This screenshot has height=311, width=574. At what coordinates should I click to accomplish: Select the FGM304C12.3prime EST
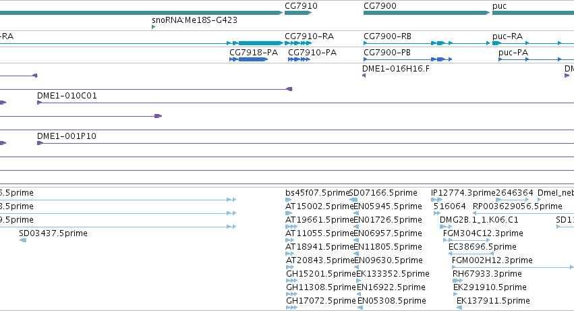[483, 233]
